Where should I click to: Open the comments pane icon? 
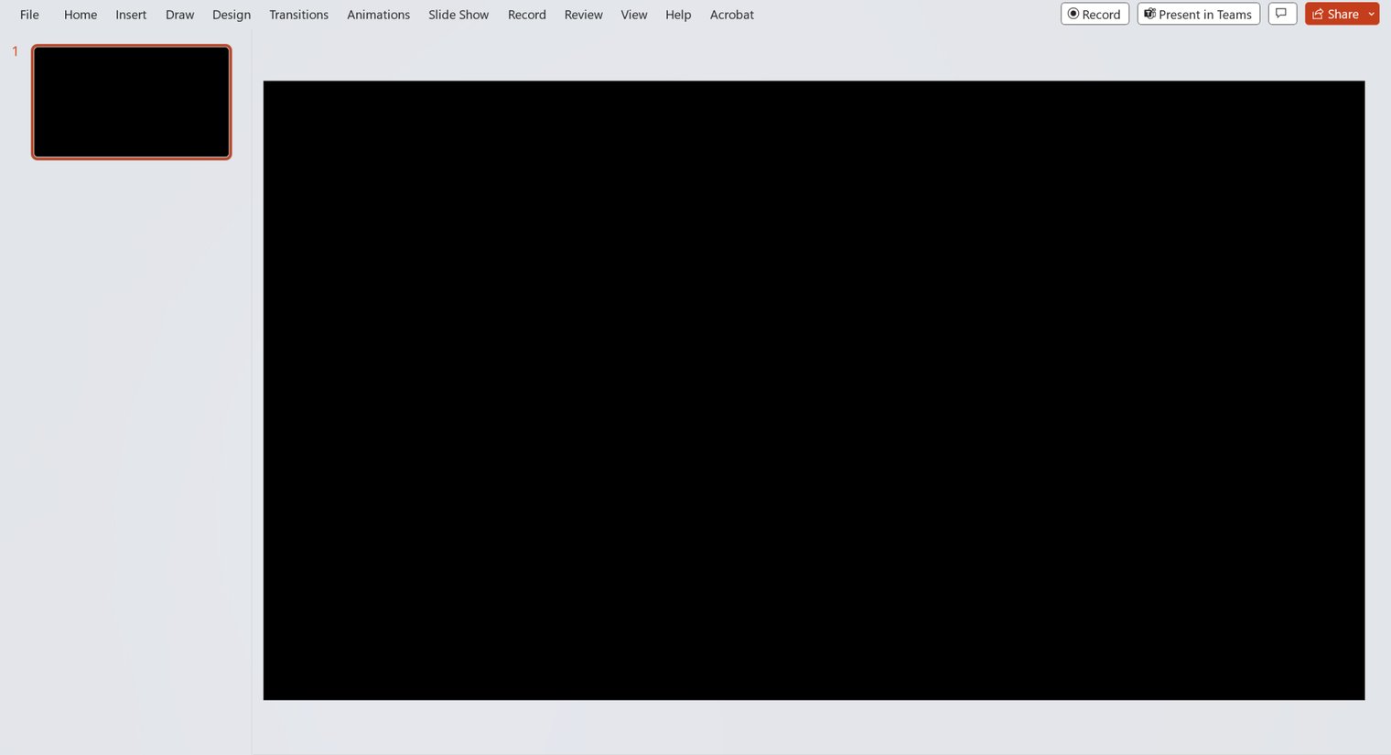point(1282,14)
